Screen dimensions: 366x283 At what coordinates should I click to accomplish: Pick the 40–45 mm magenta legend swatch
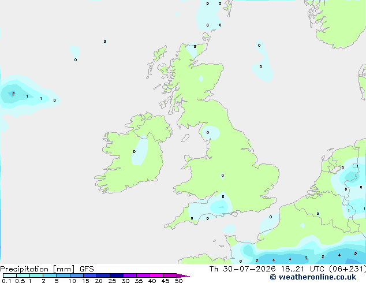(x=156, y=275)
